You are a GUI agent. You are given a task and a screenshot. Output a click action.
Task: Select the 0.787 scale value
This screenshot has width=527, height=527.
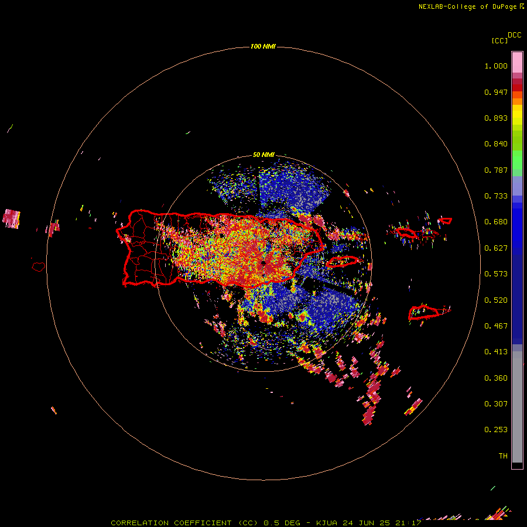[496, 170]
